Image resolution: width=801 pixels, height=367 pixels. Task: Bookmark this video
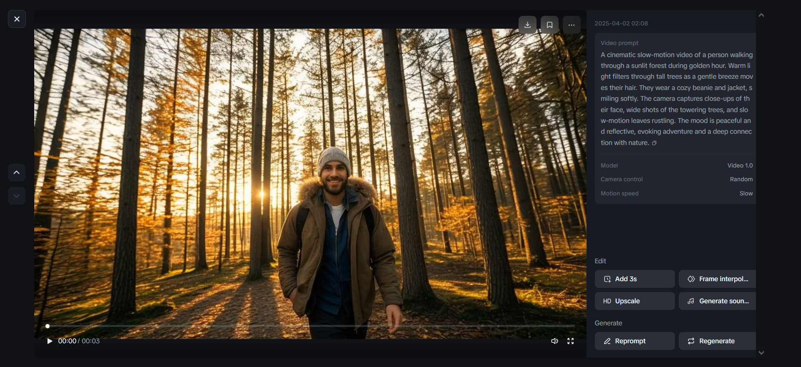click(549, 25)
